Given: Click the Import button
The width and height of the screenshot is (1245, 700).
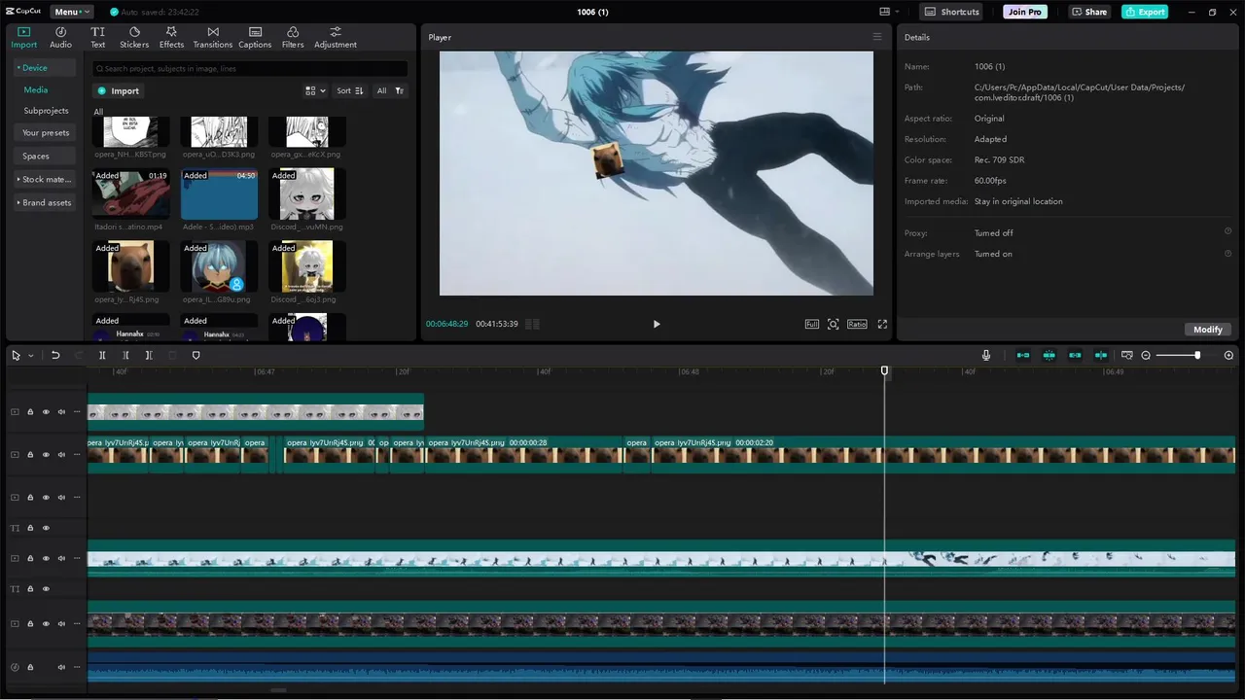Looking at the screenshot, I should (118, 90).
